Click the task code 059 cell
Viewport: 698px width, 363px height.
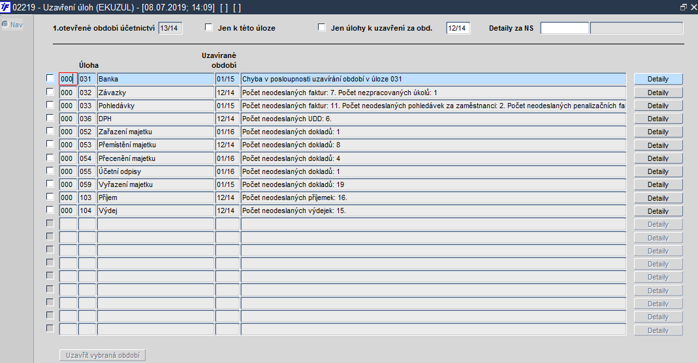pyautogui.click(x=87, y=184)
